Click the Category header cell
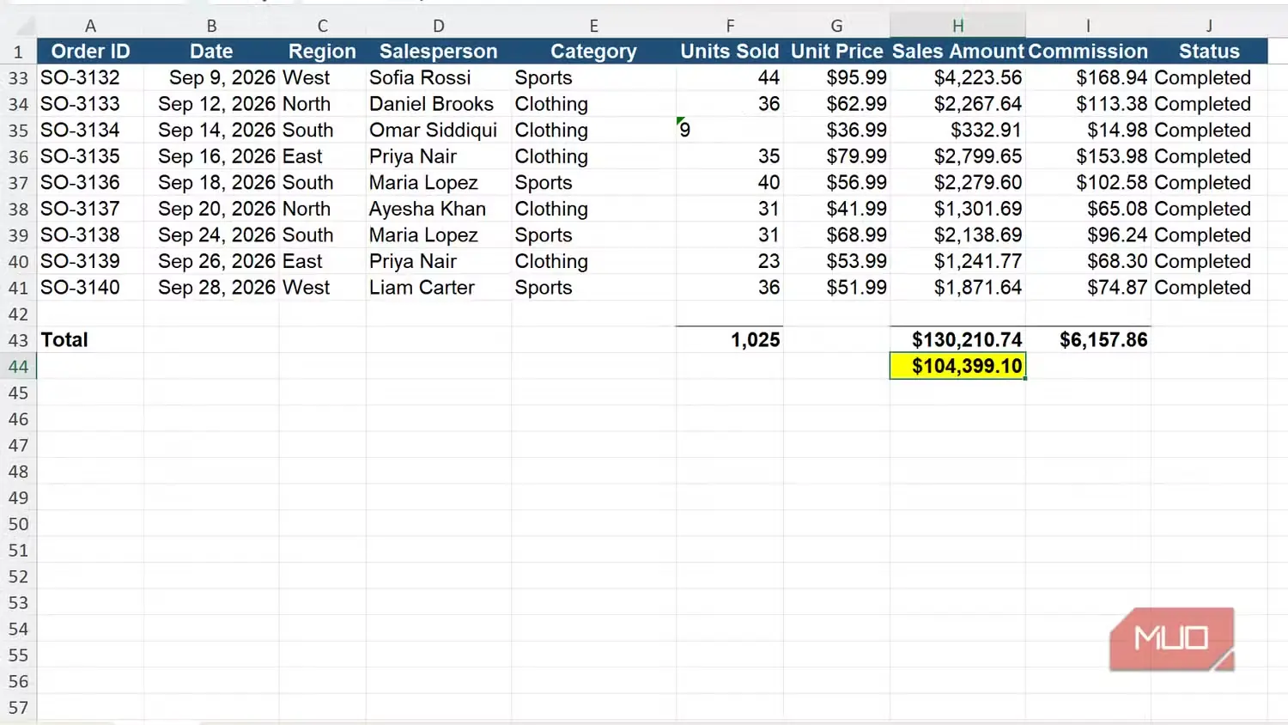The image size is (1288, 725). pos(593,52)
